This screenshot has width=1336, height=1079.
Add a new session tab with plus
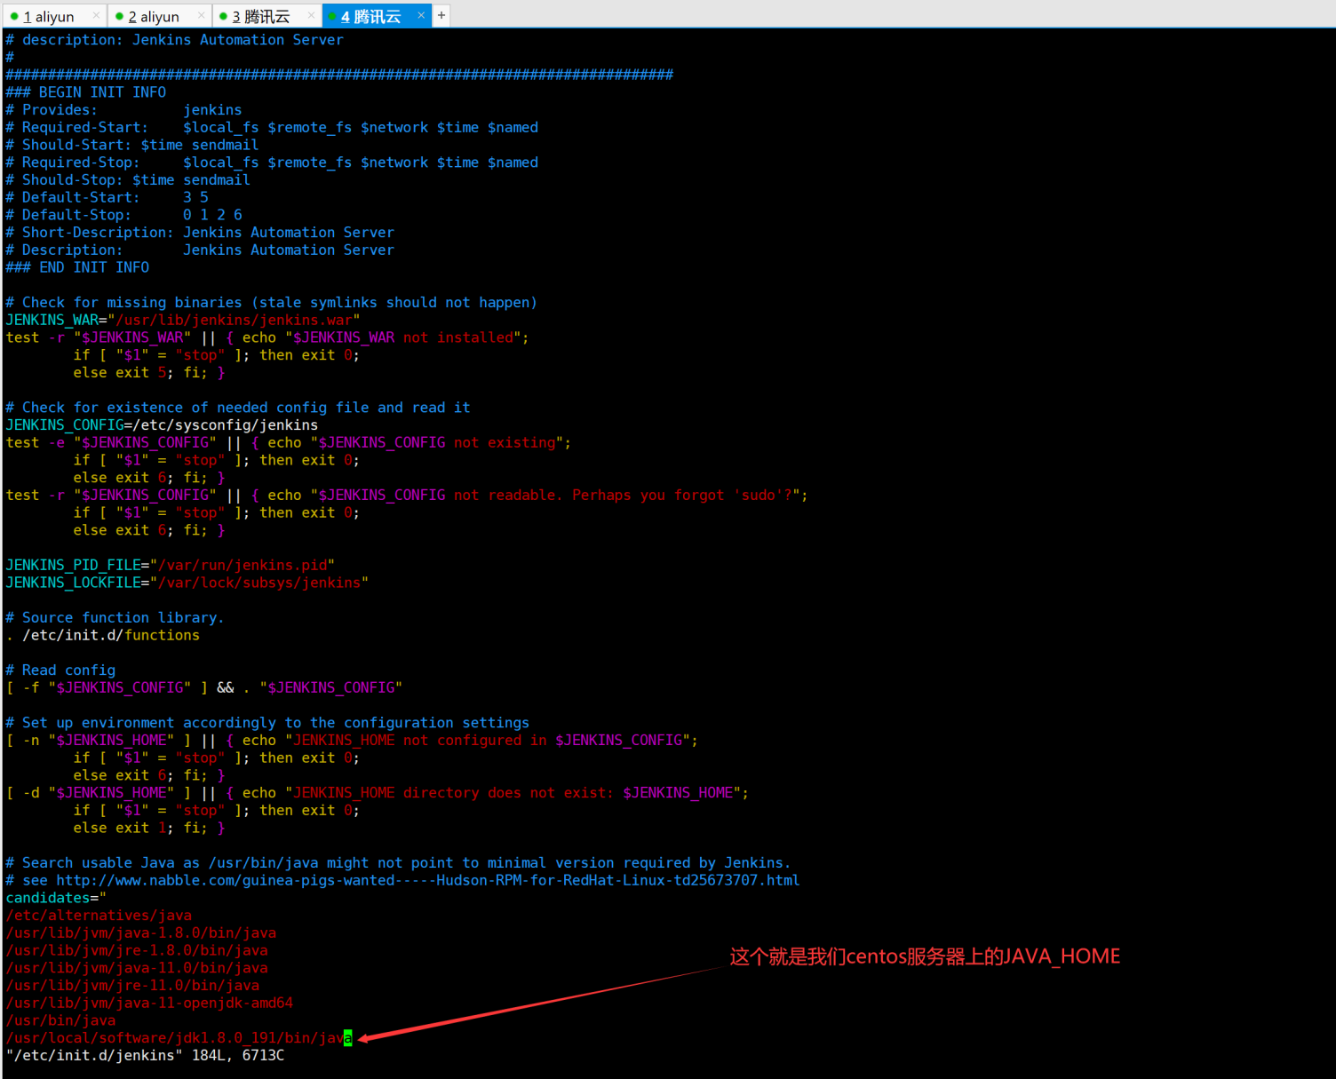click(x=441, y=16)
